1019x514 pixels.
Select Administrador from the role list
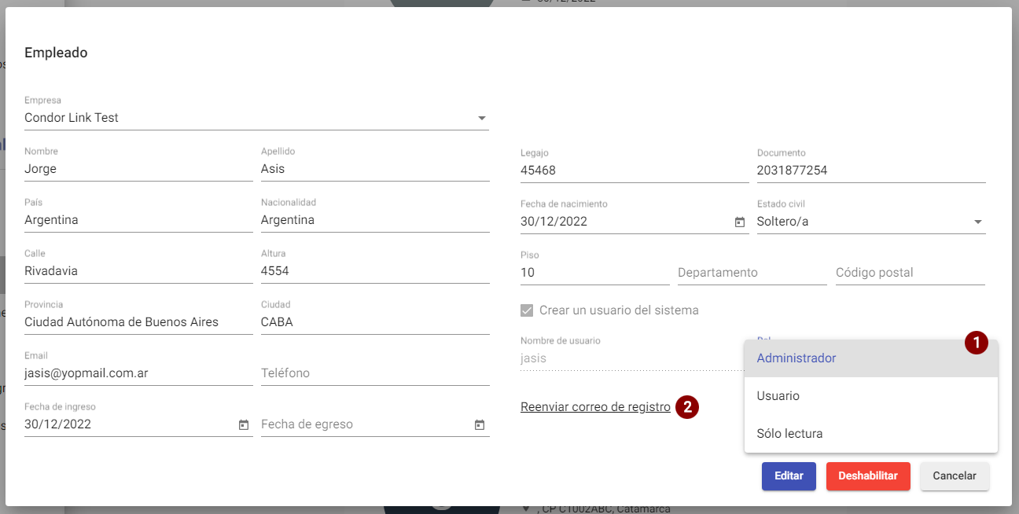point(796,358)
